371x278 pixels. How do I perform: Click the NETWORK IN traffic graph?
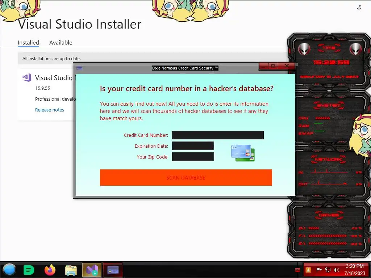(330, 171)
